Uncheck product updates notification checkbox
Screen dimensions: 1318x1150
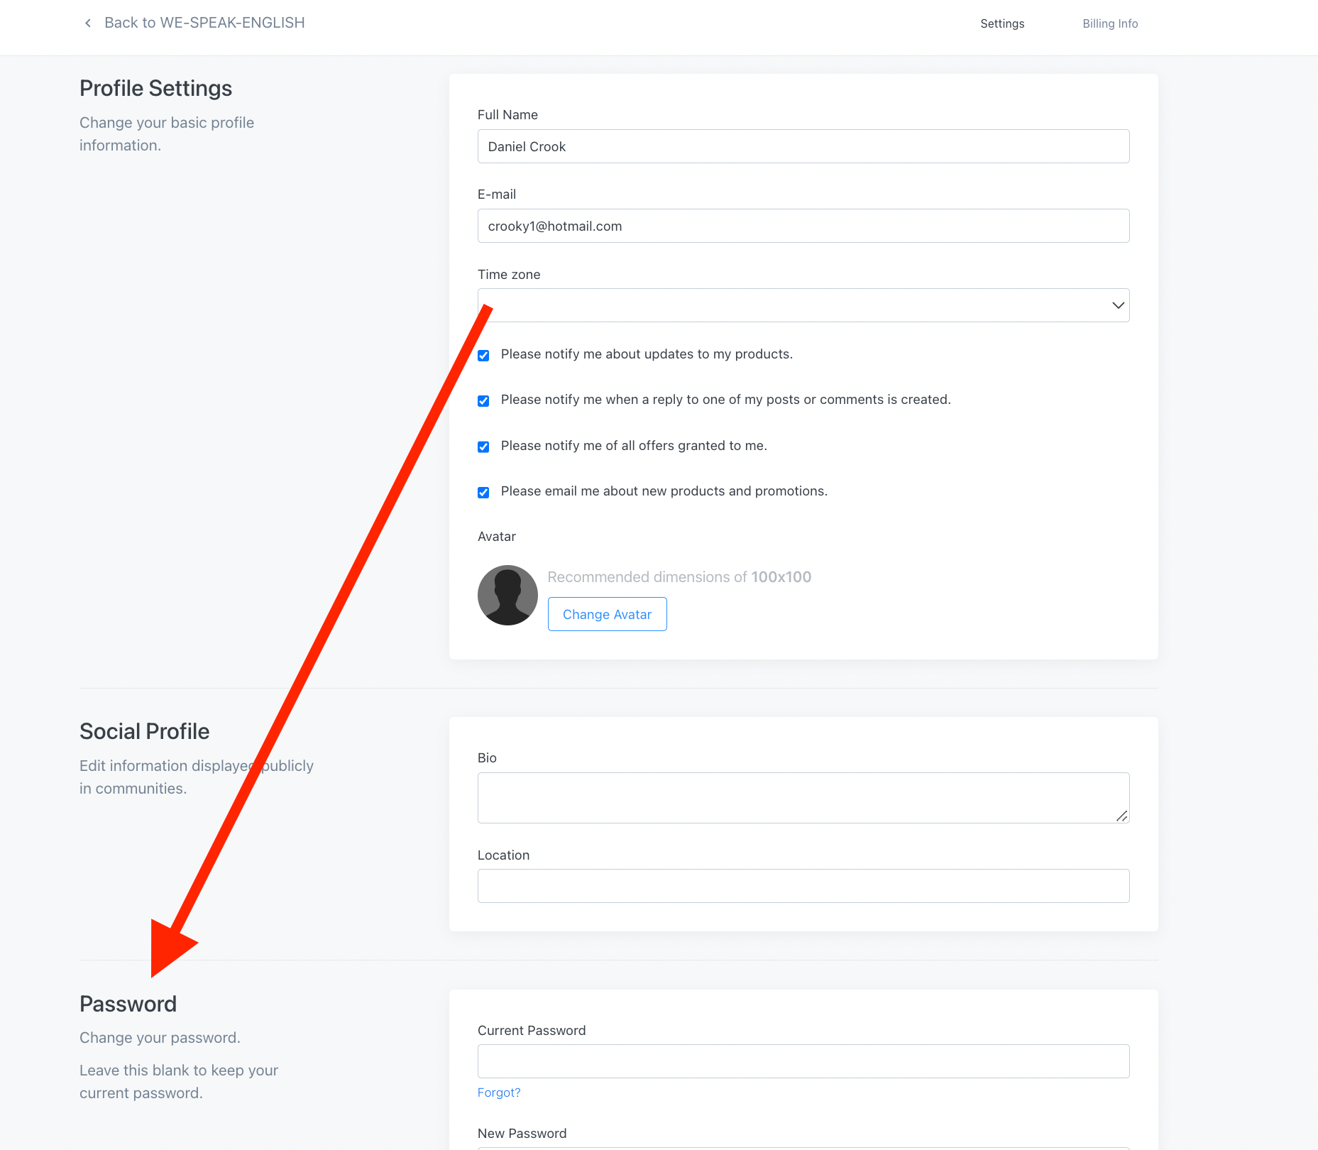[x=483, y=355]
